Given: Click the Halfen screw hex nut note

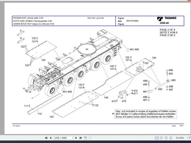Looking at the screenshot, I should pyautogui.click(x=146, y=114).
